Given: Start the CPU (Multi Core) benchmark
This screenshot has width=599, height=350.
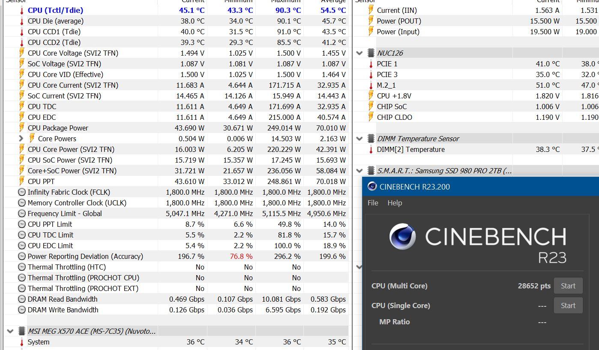Looking at the screenshot, I should (568, 286).
